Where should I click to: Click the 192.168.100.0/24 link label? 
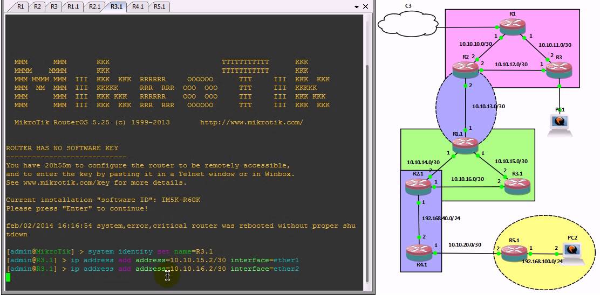[x=543, y=262]
